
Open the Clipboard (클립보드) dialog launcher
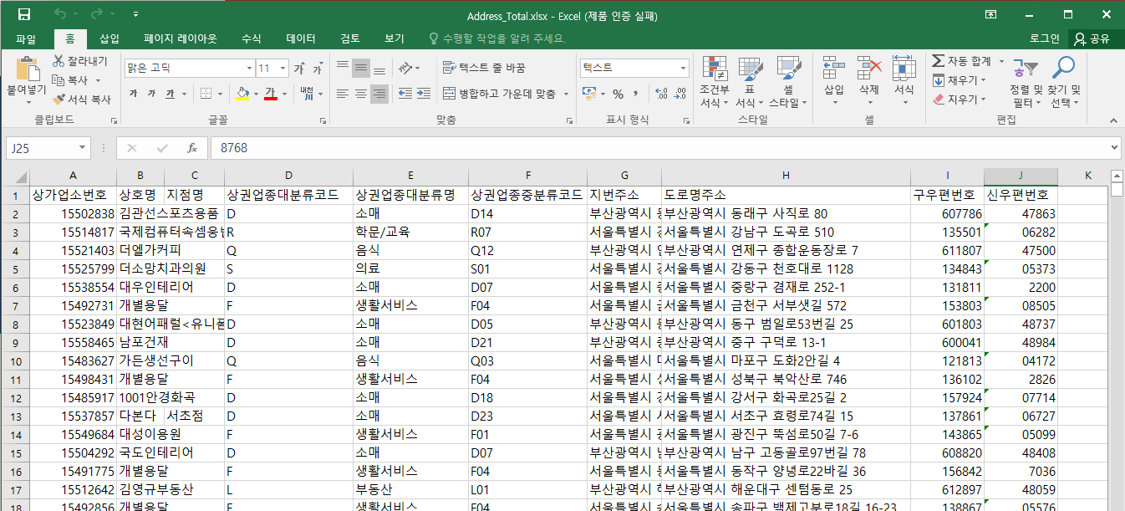pyautogui.click(x=114, y=120)
